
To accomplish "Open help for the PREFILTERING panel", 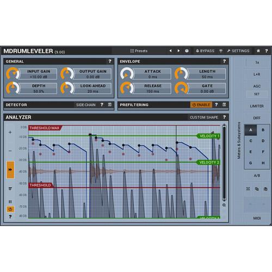I will point(216,104).
